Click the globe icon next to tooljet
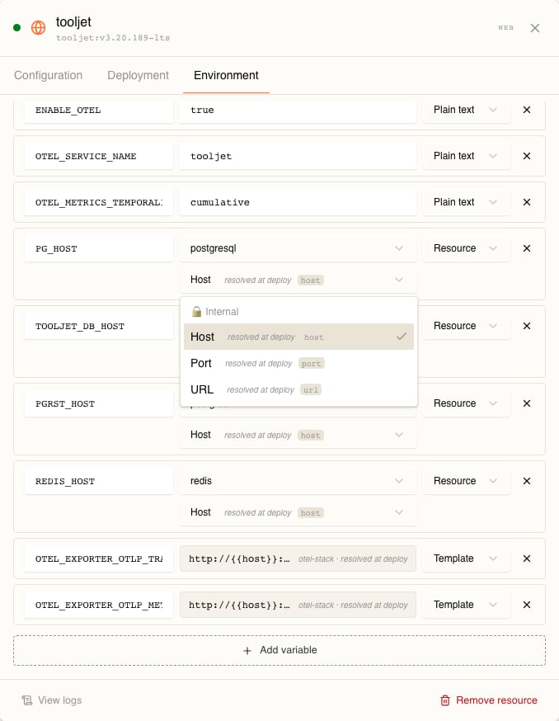The width and height of the screenshot is (559, 721). tap(38, 27)
